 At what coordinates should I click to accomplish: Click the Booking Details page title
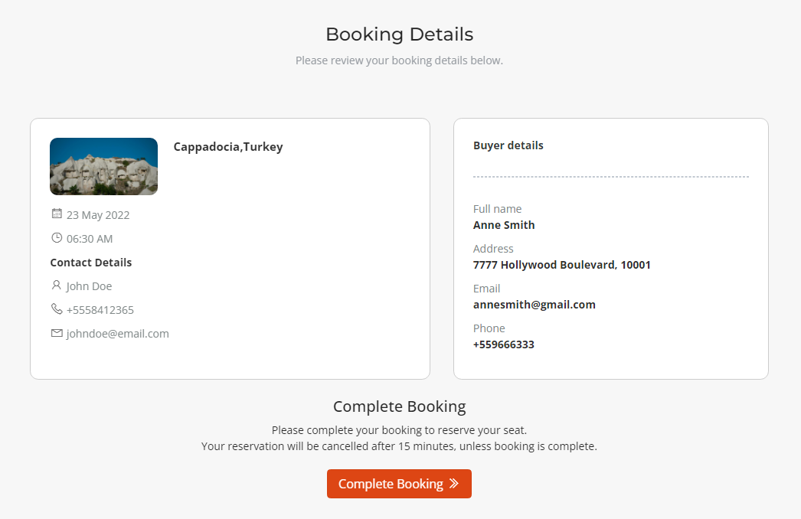[x=399, y=34]
